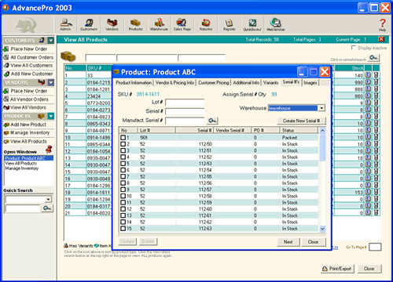393x282 pixels.
Task: Check the box for serial 11253
Action: [x=123, y=164]
